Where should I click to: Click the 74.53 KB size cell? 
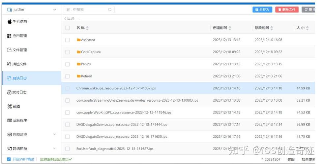(303, 113)
